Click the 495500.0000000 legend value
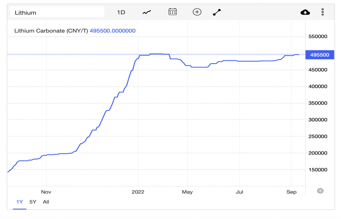This screenshot has width=341, height=219. (113, 31)
